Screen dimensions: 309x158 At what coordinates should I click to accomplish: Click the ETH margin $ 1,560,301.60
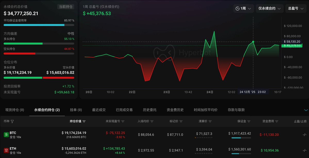(x=240, y=149)
